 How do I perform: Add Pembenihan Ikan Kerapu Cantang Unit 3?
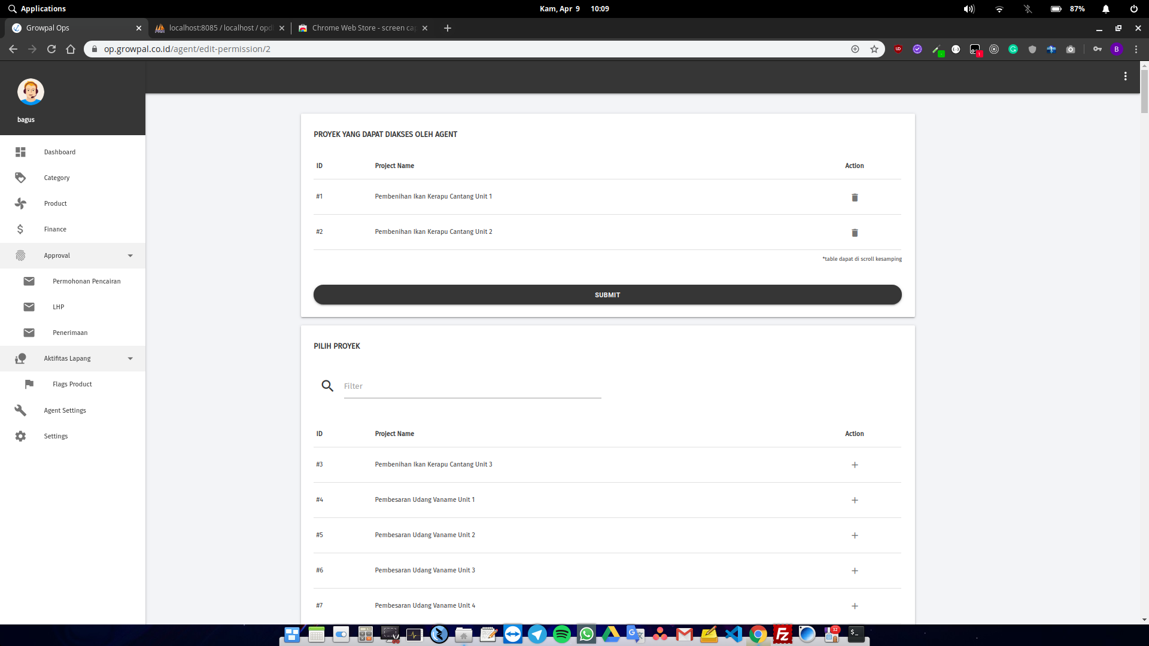(x=855, y=465)
